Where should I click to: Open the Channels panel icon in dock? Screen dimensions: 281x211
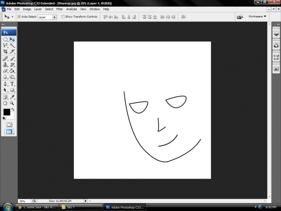[276, 45]
